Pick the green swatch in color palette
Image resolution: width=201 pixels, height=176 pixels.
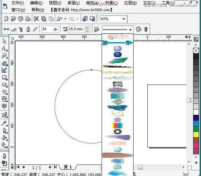click(x=196, y=129)
